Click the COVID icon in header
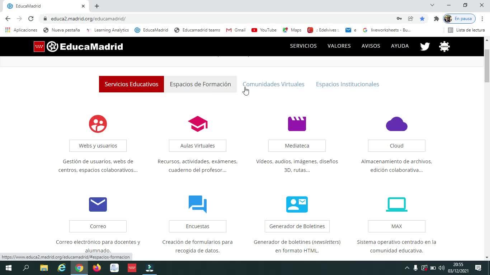The width and height of the screenshot is (490, 275). tap(444, 46)
